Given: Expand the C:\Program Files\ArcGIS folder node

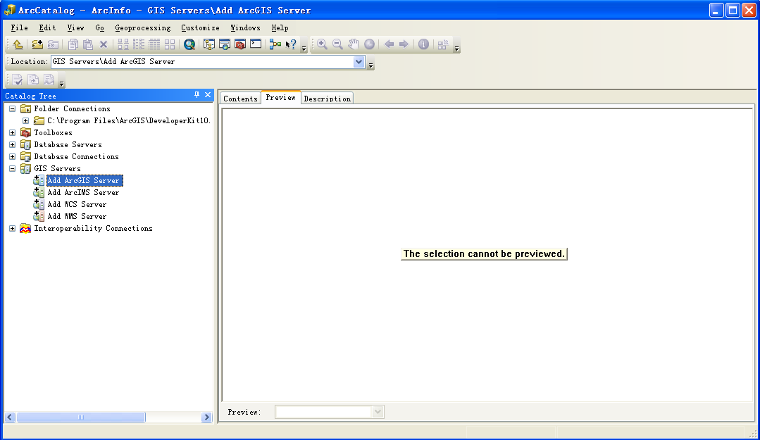Looking at the screenshot, I should pos(25,120).
